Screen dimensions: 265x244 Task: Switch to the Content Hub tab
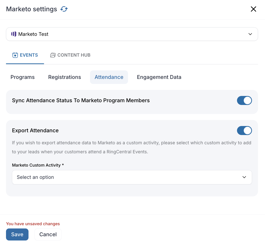[x=70, y=55]
